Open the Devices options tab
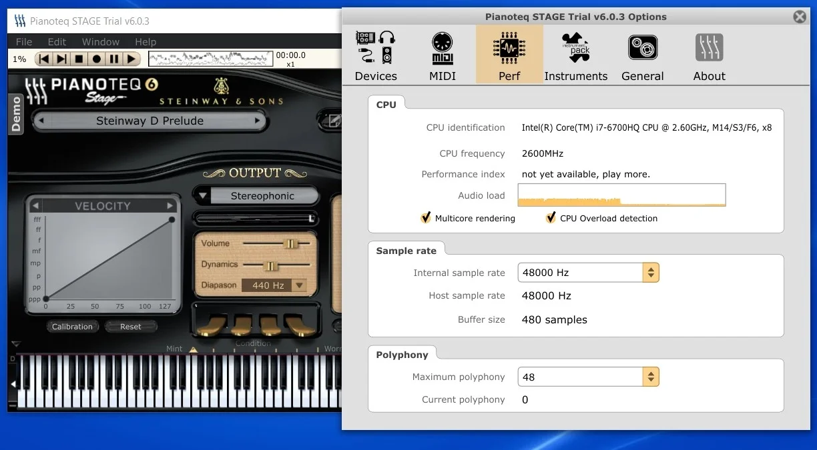The width and height of the screenshot is (817, 450). click(375, 55)
